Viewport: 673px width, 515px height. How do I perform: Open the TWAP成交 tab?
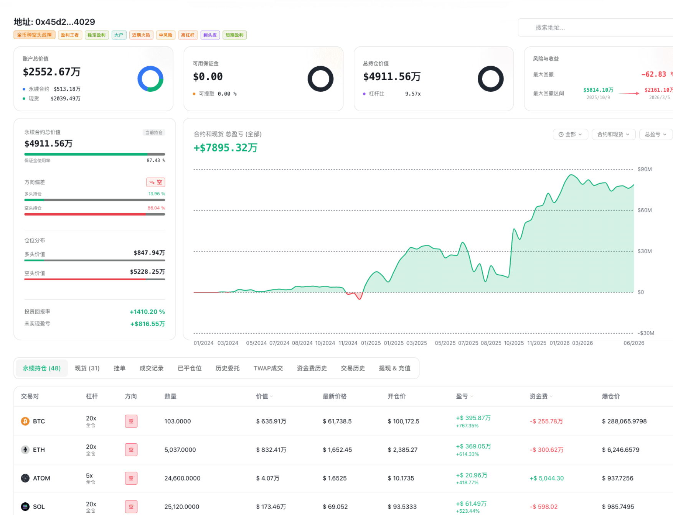pos(268,368)
